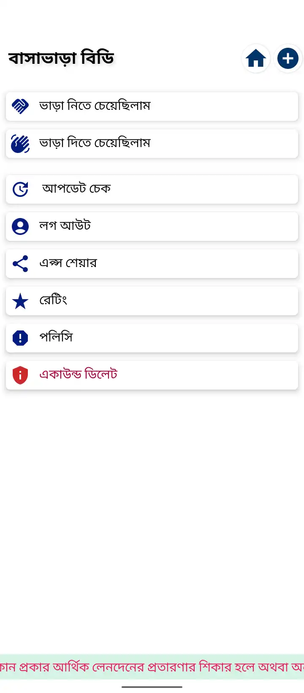
Task: Tap the star rating icon
Action: (20, 301)
